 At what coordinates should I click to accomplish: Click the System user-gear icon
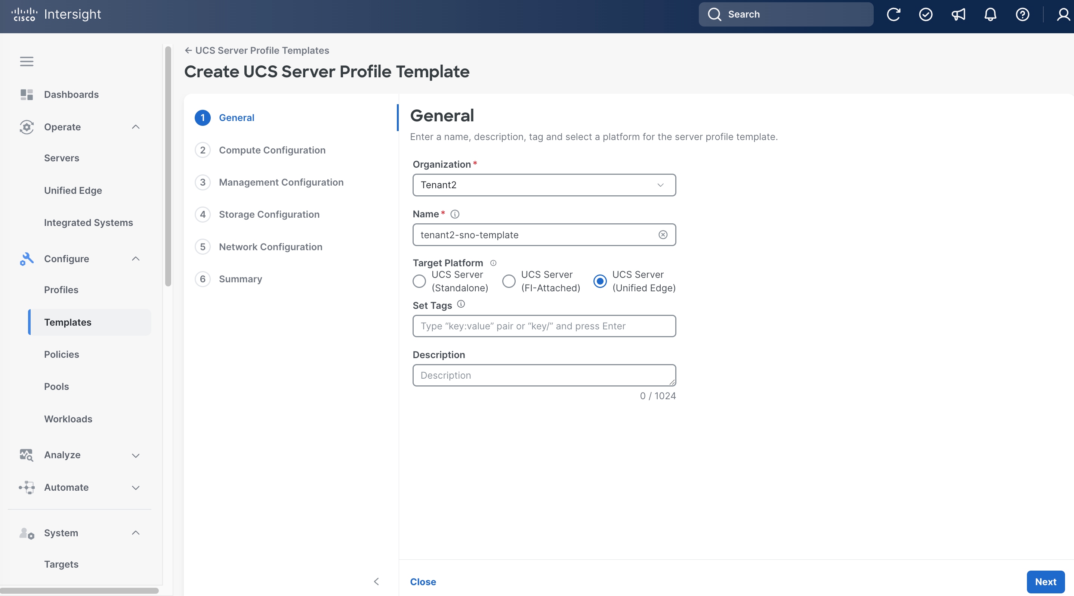(27, 533)
